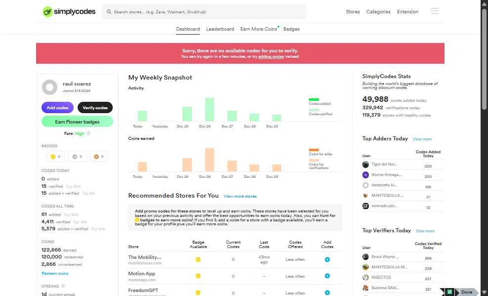Click Tigre del Nor user avatar
The image size is (488, 296).
click(x=366, y=165)
